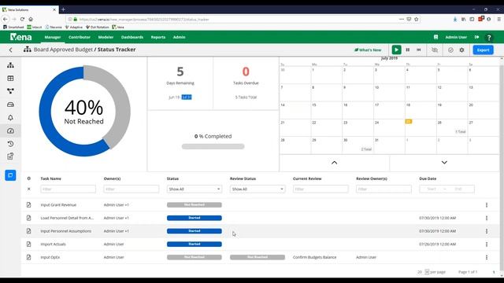This screenshot has width=504, height=283.
Task: Start the process with green play button
Action: (396, 50)
